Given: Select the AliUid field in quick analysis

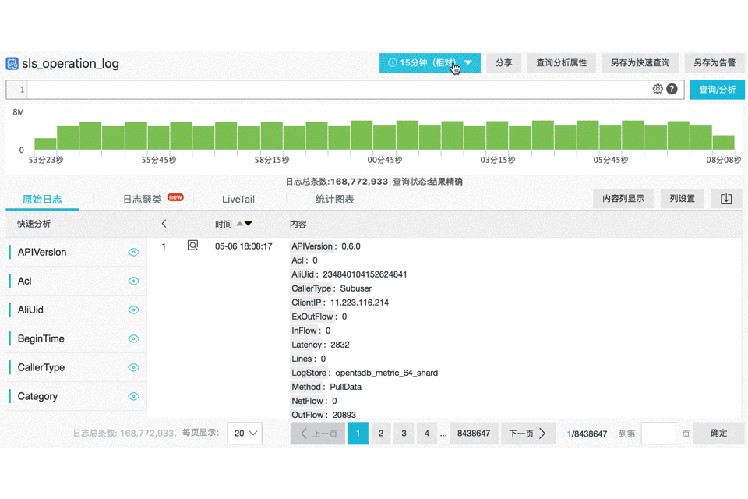Looking at the screenshot, I should 30,310.
